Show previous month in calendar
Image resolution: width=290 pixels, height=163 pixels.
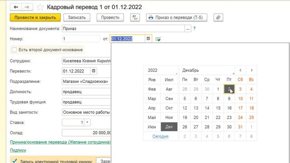pyautogui.click(x=240, y=70)
